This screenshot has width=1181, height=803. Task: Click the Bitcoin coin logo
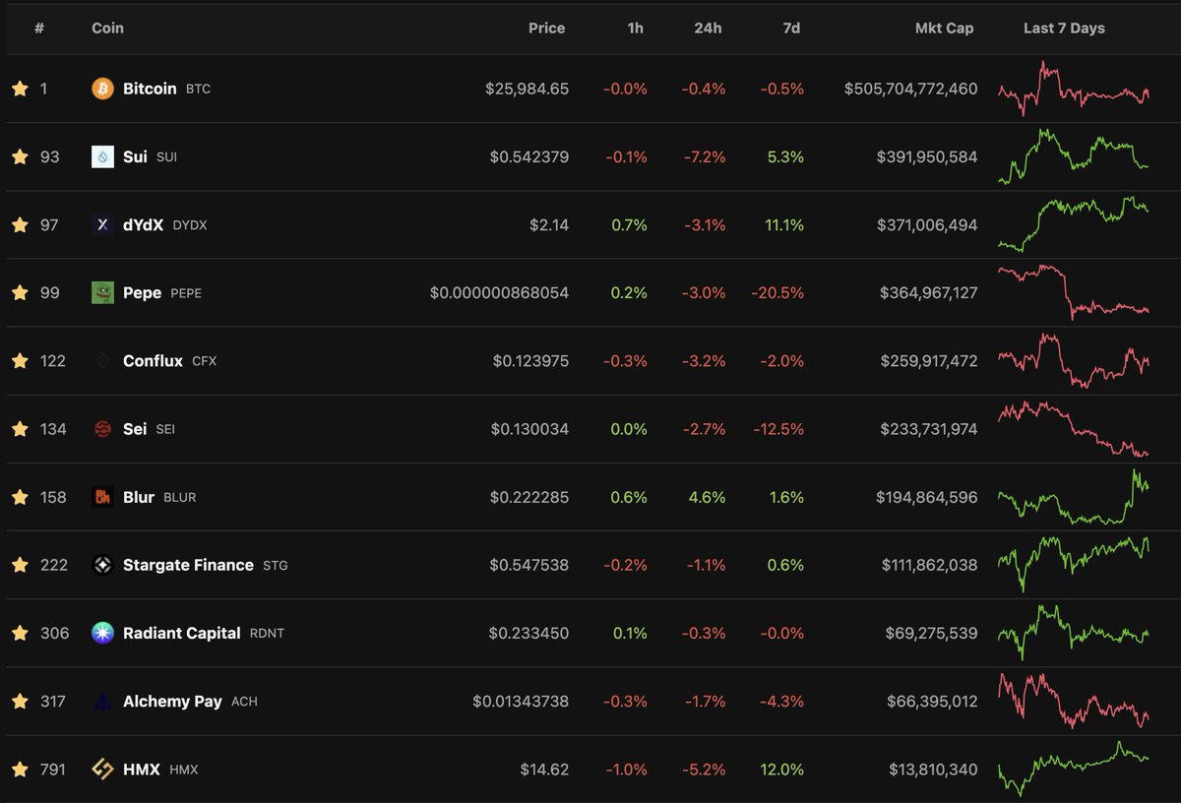click(102, 88)
